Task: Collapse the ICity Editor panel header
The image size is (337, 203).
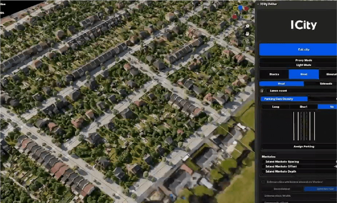Action: 258,4
